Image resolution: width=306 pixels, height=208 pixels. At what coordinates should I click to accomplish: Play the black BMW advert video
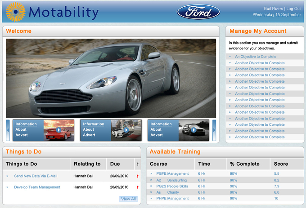[x=193, y=130]
